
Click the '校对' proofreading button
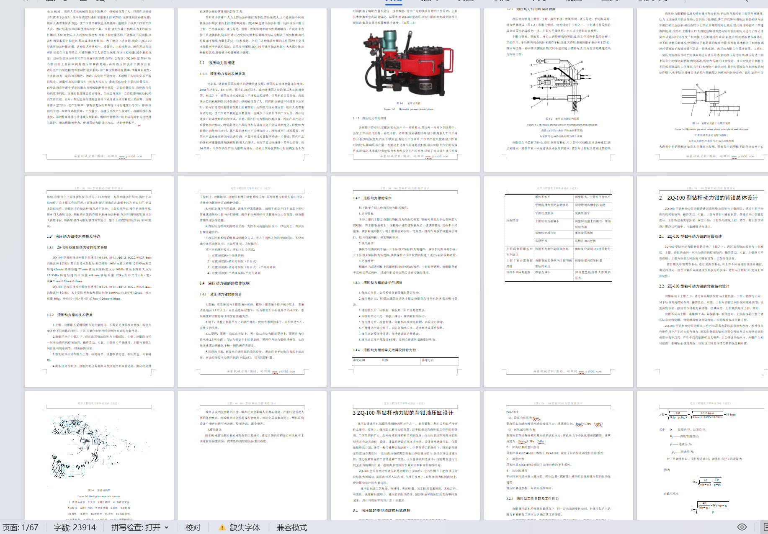click(193, 527)
